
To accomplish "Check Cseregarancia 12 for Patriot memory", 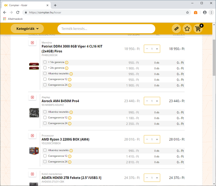I will 45,79.
